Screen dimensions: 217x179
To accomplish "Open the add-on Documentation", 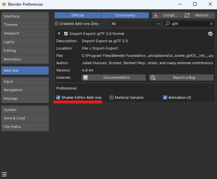I will tap(114, 78).
